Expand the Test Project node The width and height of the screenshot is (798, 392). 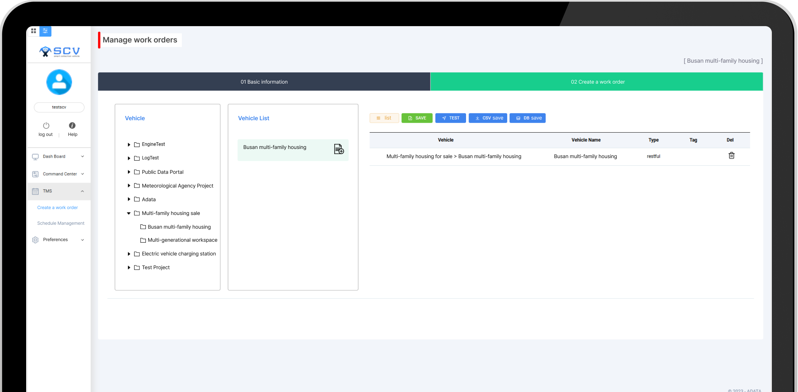(129, 268)
